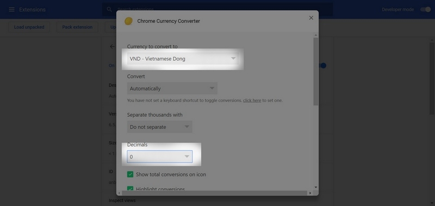Image resolution: width=435 pixels, height=206 pixels.
Task: Click the Extensions page scrollbar
Action: pos(432,78)
